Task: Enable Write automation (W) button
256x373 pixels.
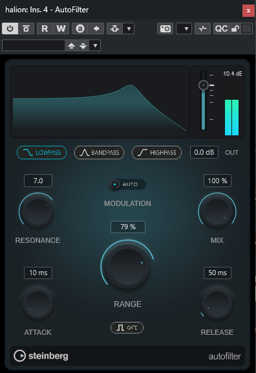Action: [61, 28]
